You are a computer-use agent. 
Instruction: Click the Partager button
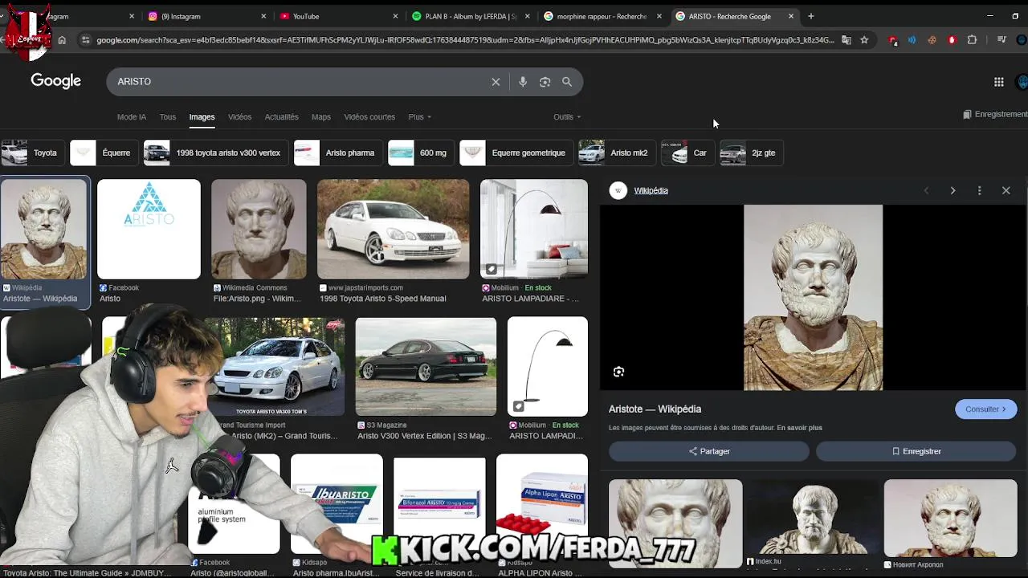tap(709, 451)
